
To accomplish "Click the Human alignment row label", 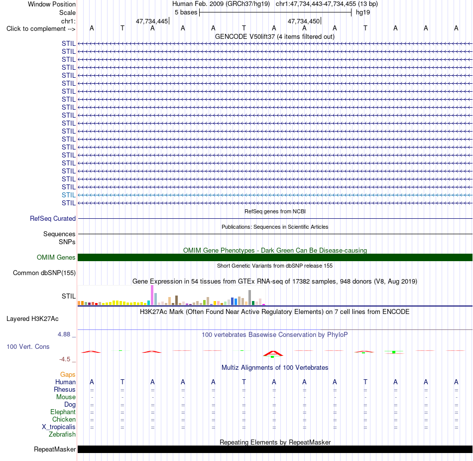I will (x=65, y=382).
